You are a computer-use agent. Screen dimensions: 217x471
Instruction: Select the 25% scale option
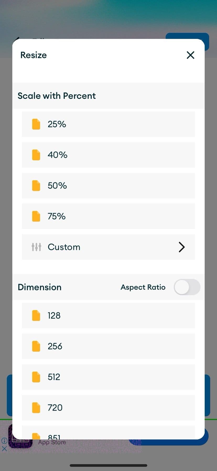(x=108, y=124)
